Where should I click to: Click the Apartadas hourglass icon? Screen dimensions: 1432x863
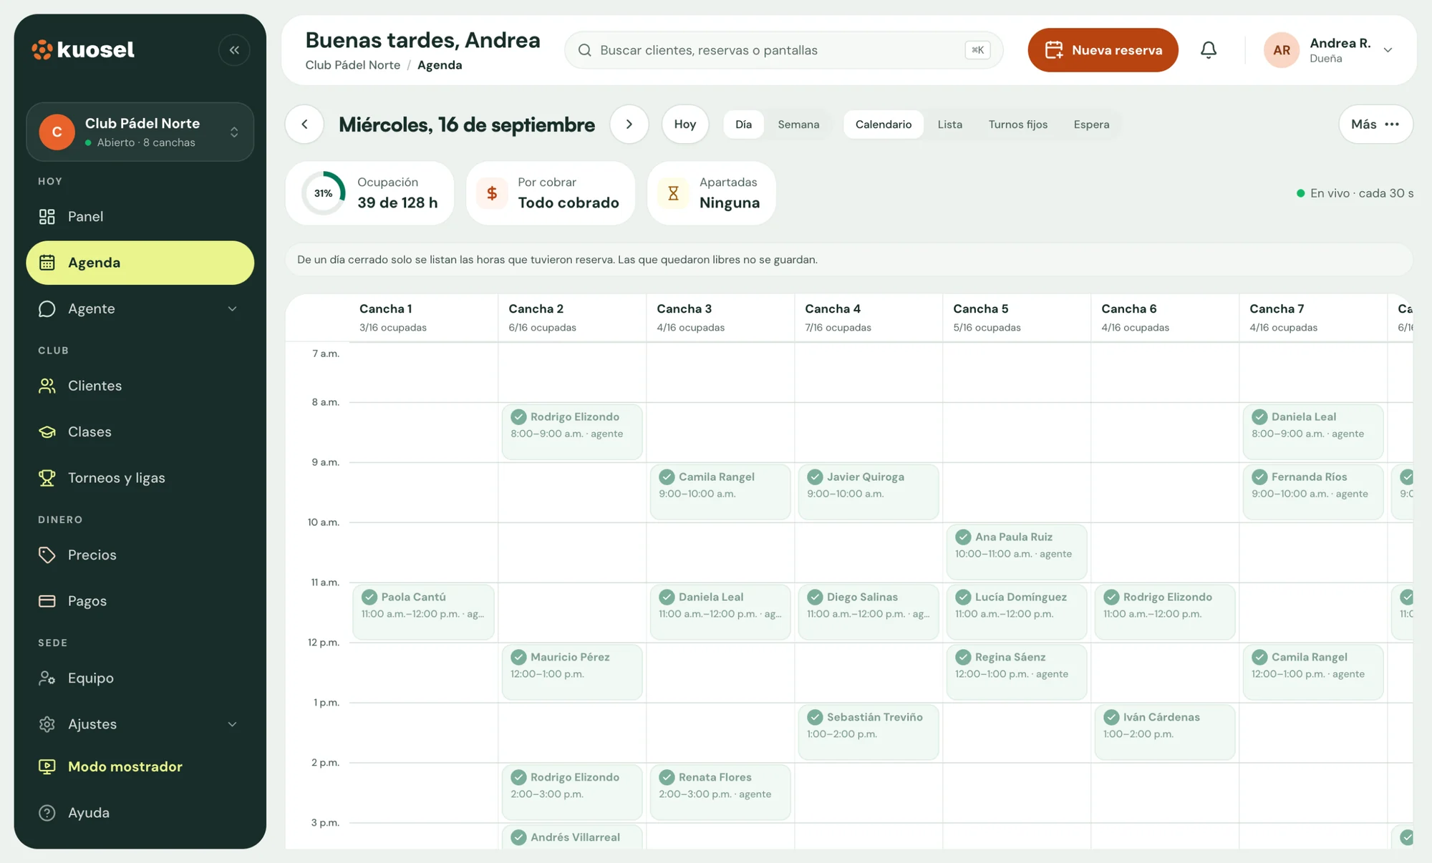(674, 193)
